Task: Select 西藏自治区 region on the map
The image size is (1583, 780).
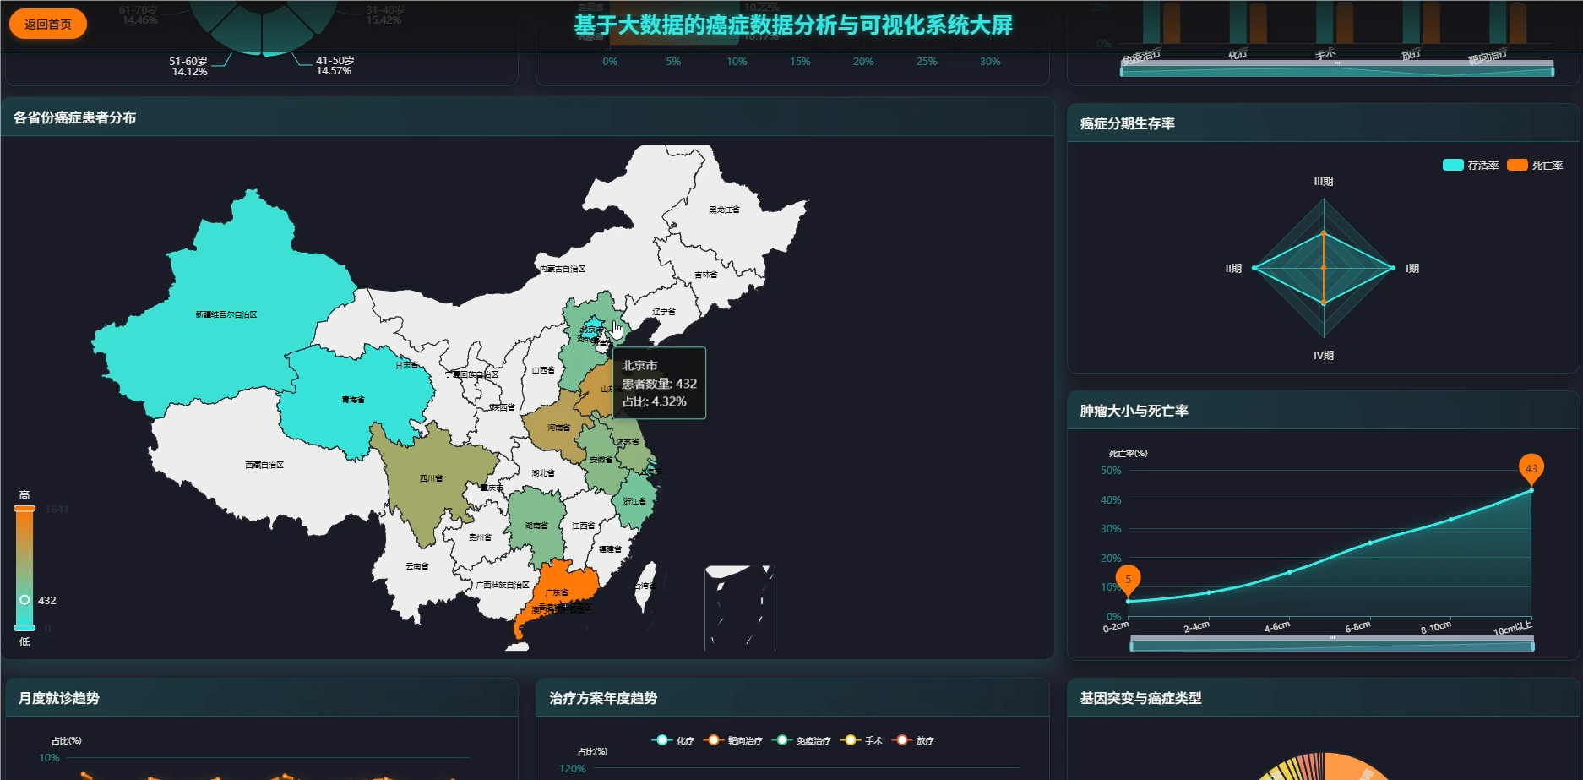Action: (x=264, y=465)
